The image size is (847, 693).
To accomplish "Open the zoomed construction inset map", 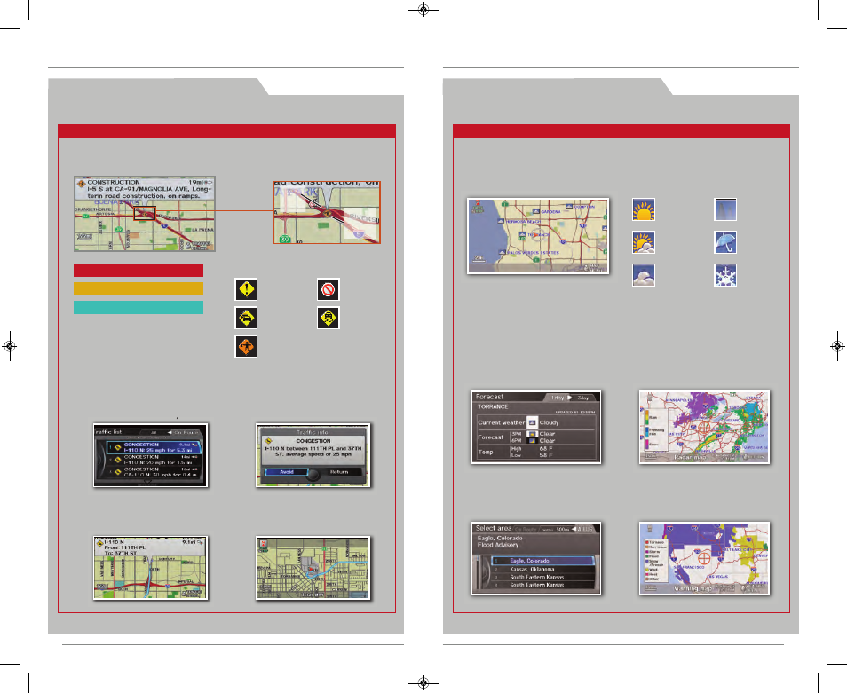I will point(328,213).
